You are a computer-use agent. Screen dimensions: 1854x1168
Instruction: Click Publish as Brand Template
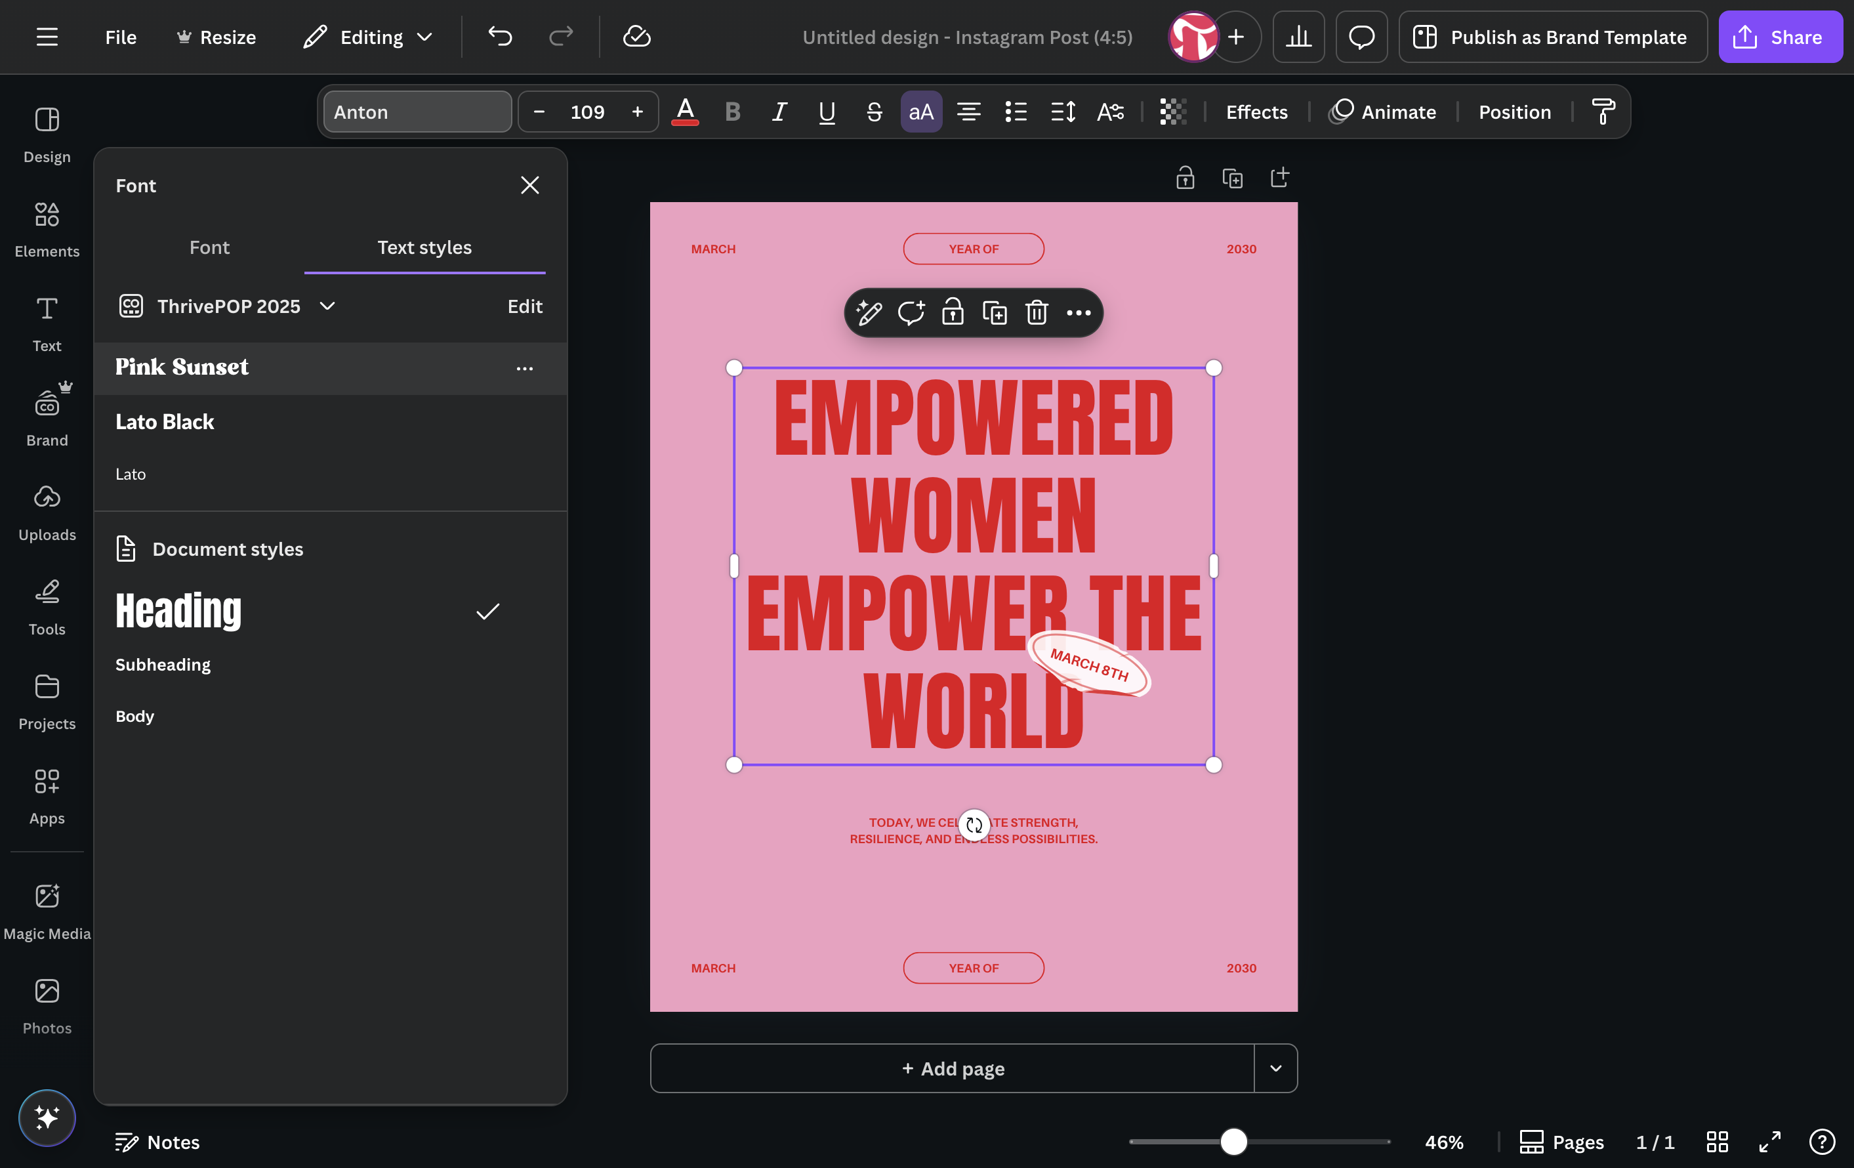[1552, 37]
